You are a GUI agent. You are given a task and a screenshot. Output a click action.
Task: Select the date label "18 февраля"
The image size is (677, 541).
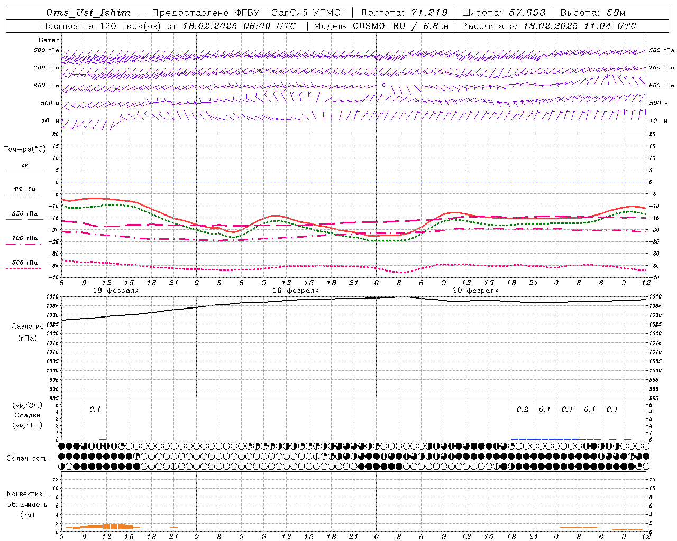(116, 291)
